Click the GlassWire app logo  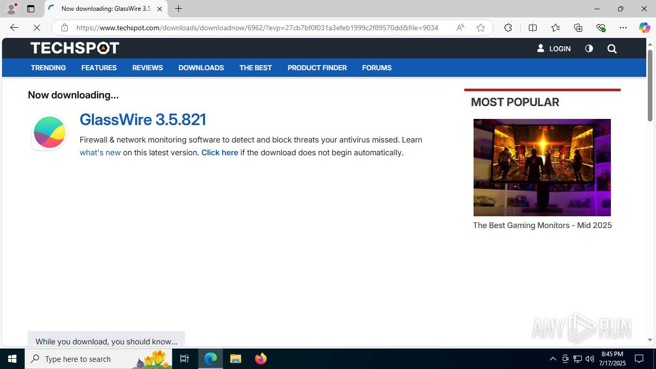point(49,132)
